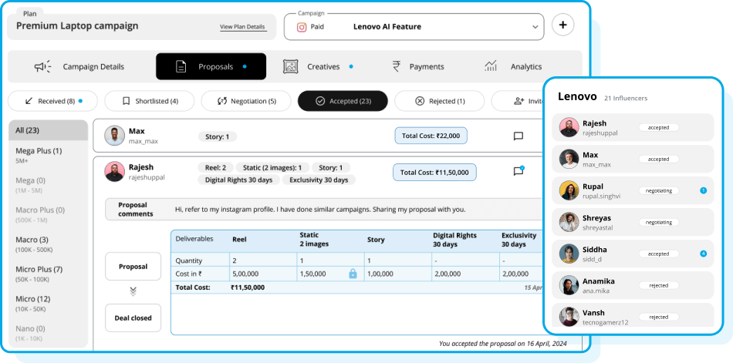The image size is (733, 363).
Task: Show Rejected (1) proposals
Action: click(x=440, y=101)
